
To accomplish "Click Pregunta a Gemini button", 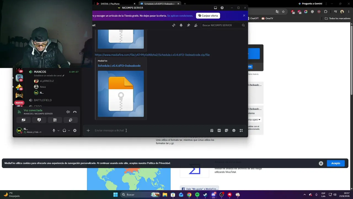I will [x=310, y=4].
